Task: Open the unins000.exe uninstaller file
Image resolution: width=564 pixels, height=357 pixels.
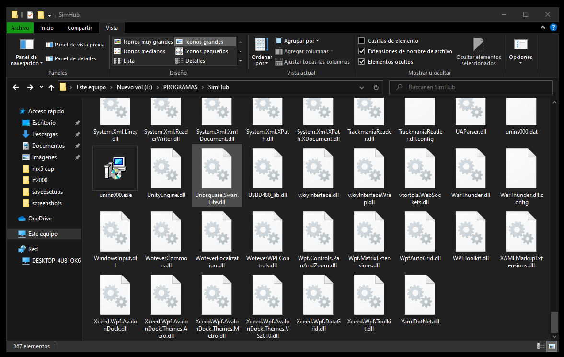Action: click(115, 173)
